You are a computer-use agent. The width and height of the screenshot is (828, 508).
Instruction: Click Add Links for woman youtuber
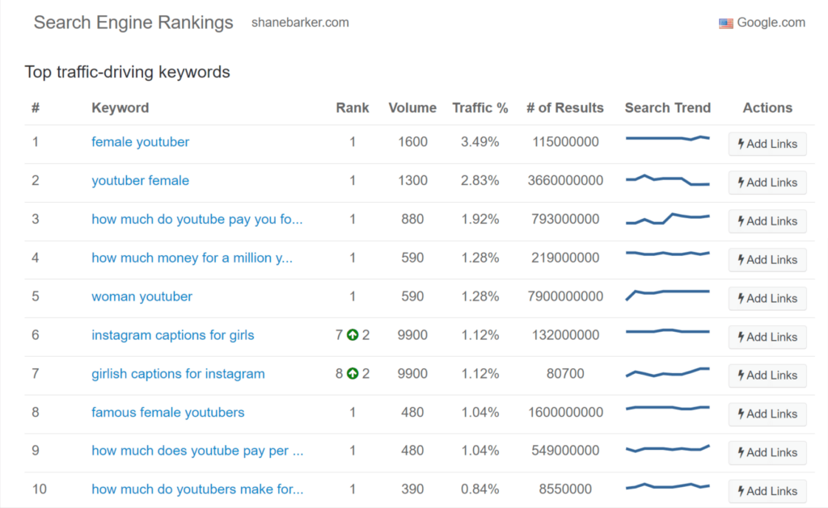coord(767,298)
